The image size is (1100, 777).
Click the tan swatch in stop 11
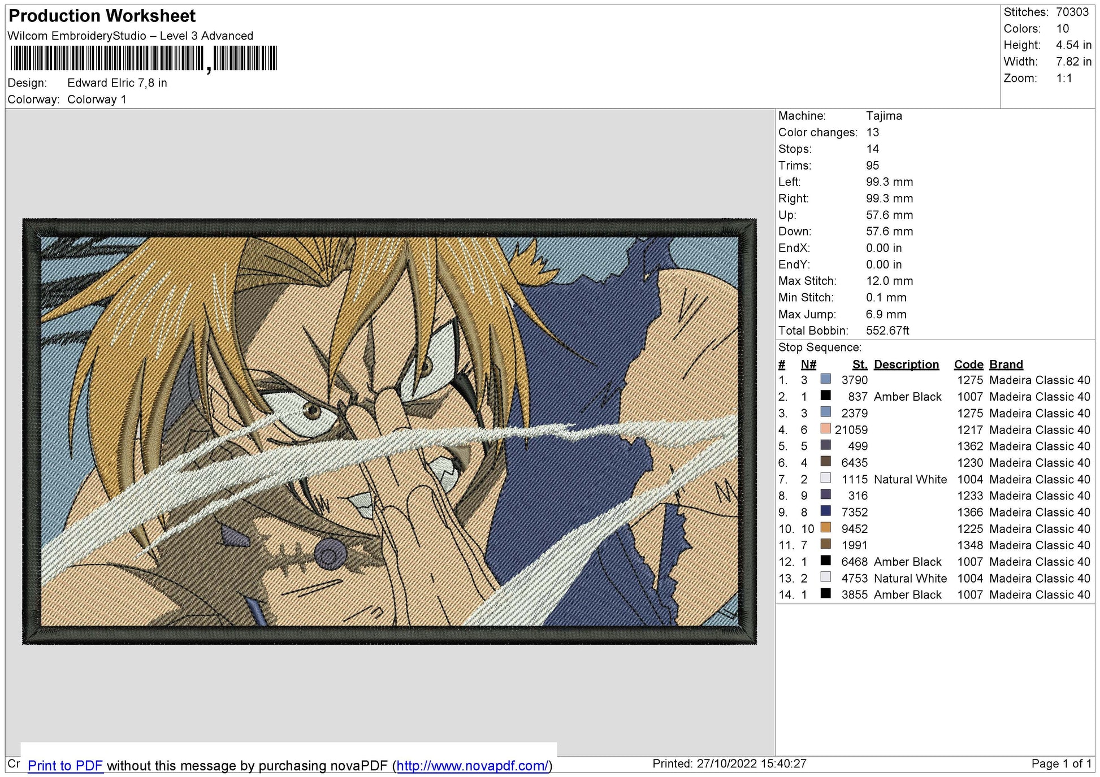(x=826, y=544)
